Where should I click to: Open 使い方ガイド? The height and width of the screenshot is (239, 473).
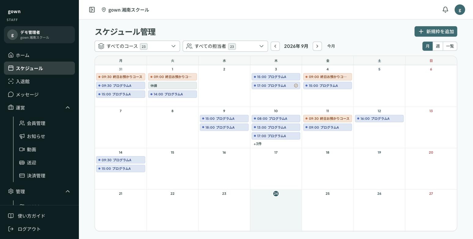coord(39,216)
